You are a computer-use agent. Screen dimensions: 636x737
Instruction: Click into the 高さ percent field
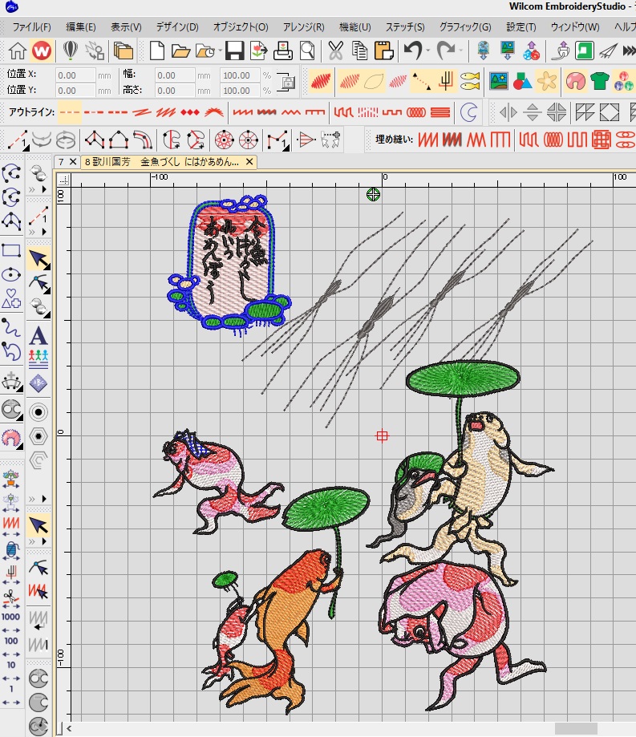(x=240, y=91)
